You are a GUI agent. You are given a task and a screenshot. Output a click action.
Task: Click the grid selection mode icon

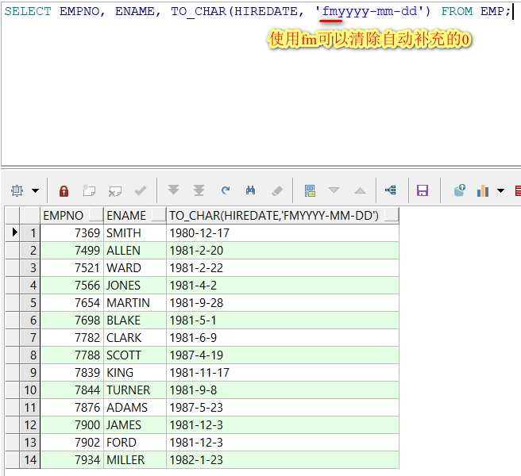(17, 190)
